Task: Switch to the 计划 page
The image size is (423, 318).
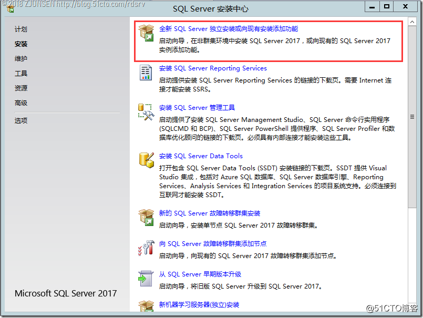Action: [21, 29]
